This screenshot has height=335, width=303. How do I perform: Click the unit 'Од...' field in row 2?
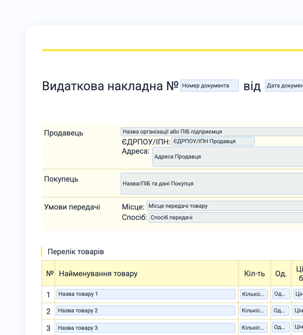coord(281,310)
